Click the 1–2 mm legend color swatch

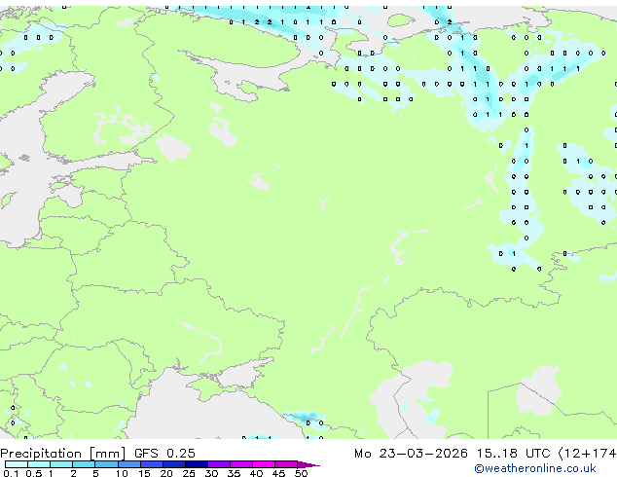(x=61, y=464)
